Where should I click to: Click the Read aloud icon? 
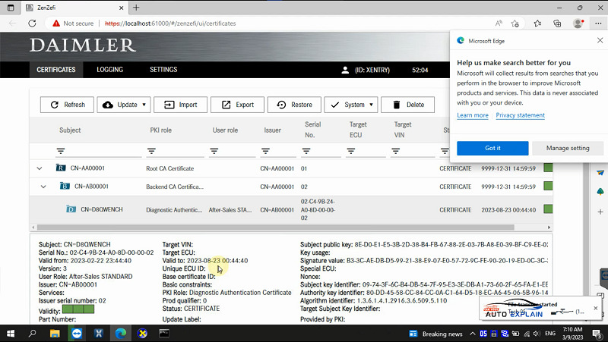pos(499,24)
